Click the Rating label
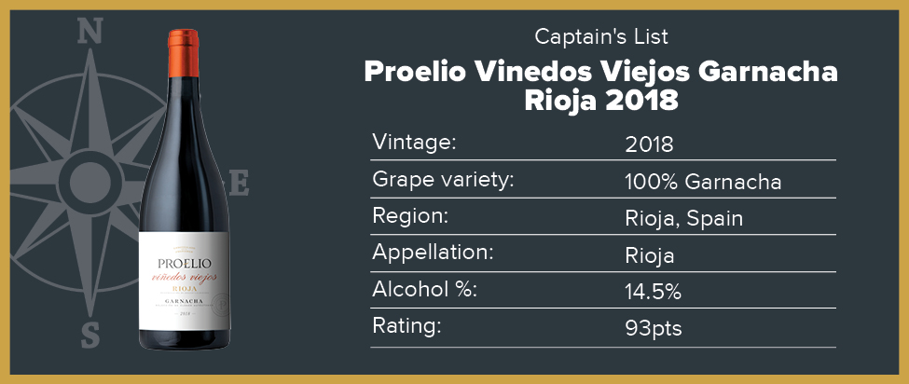Screen dimensions: 909x384 pos(407,326)
